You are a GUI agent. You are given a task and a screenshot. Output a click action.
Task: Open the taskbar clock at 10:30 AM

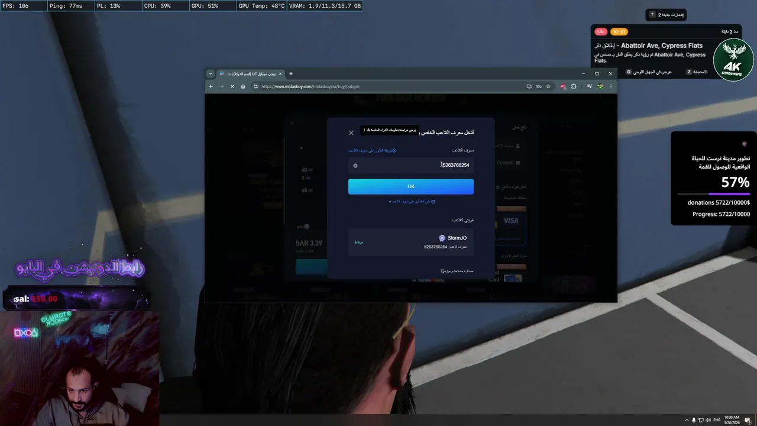732,419
